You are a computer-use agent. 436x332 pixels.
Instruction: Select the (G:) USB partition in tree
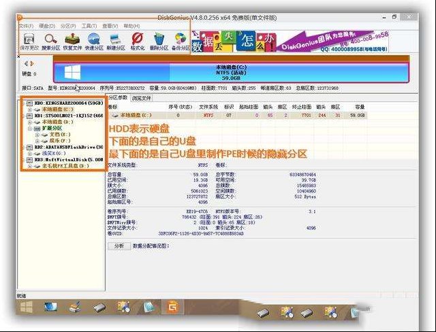click(x=54, y=153)
